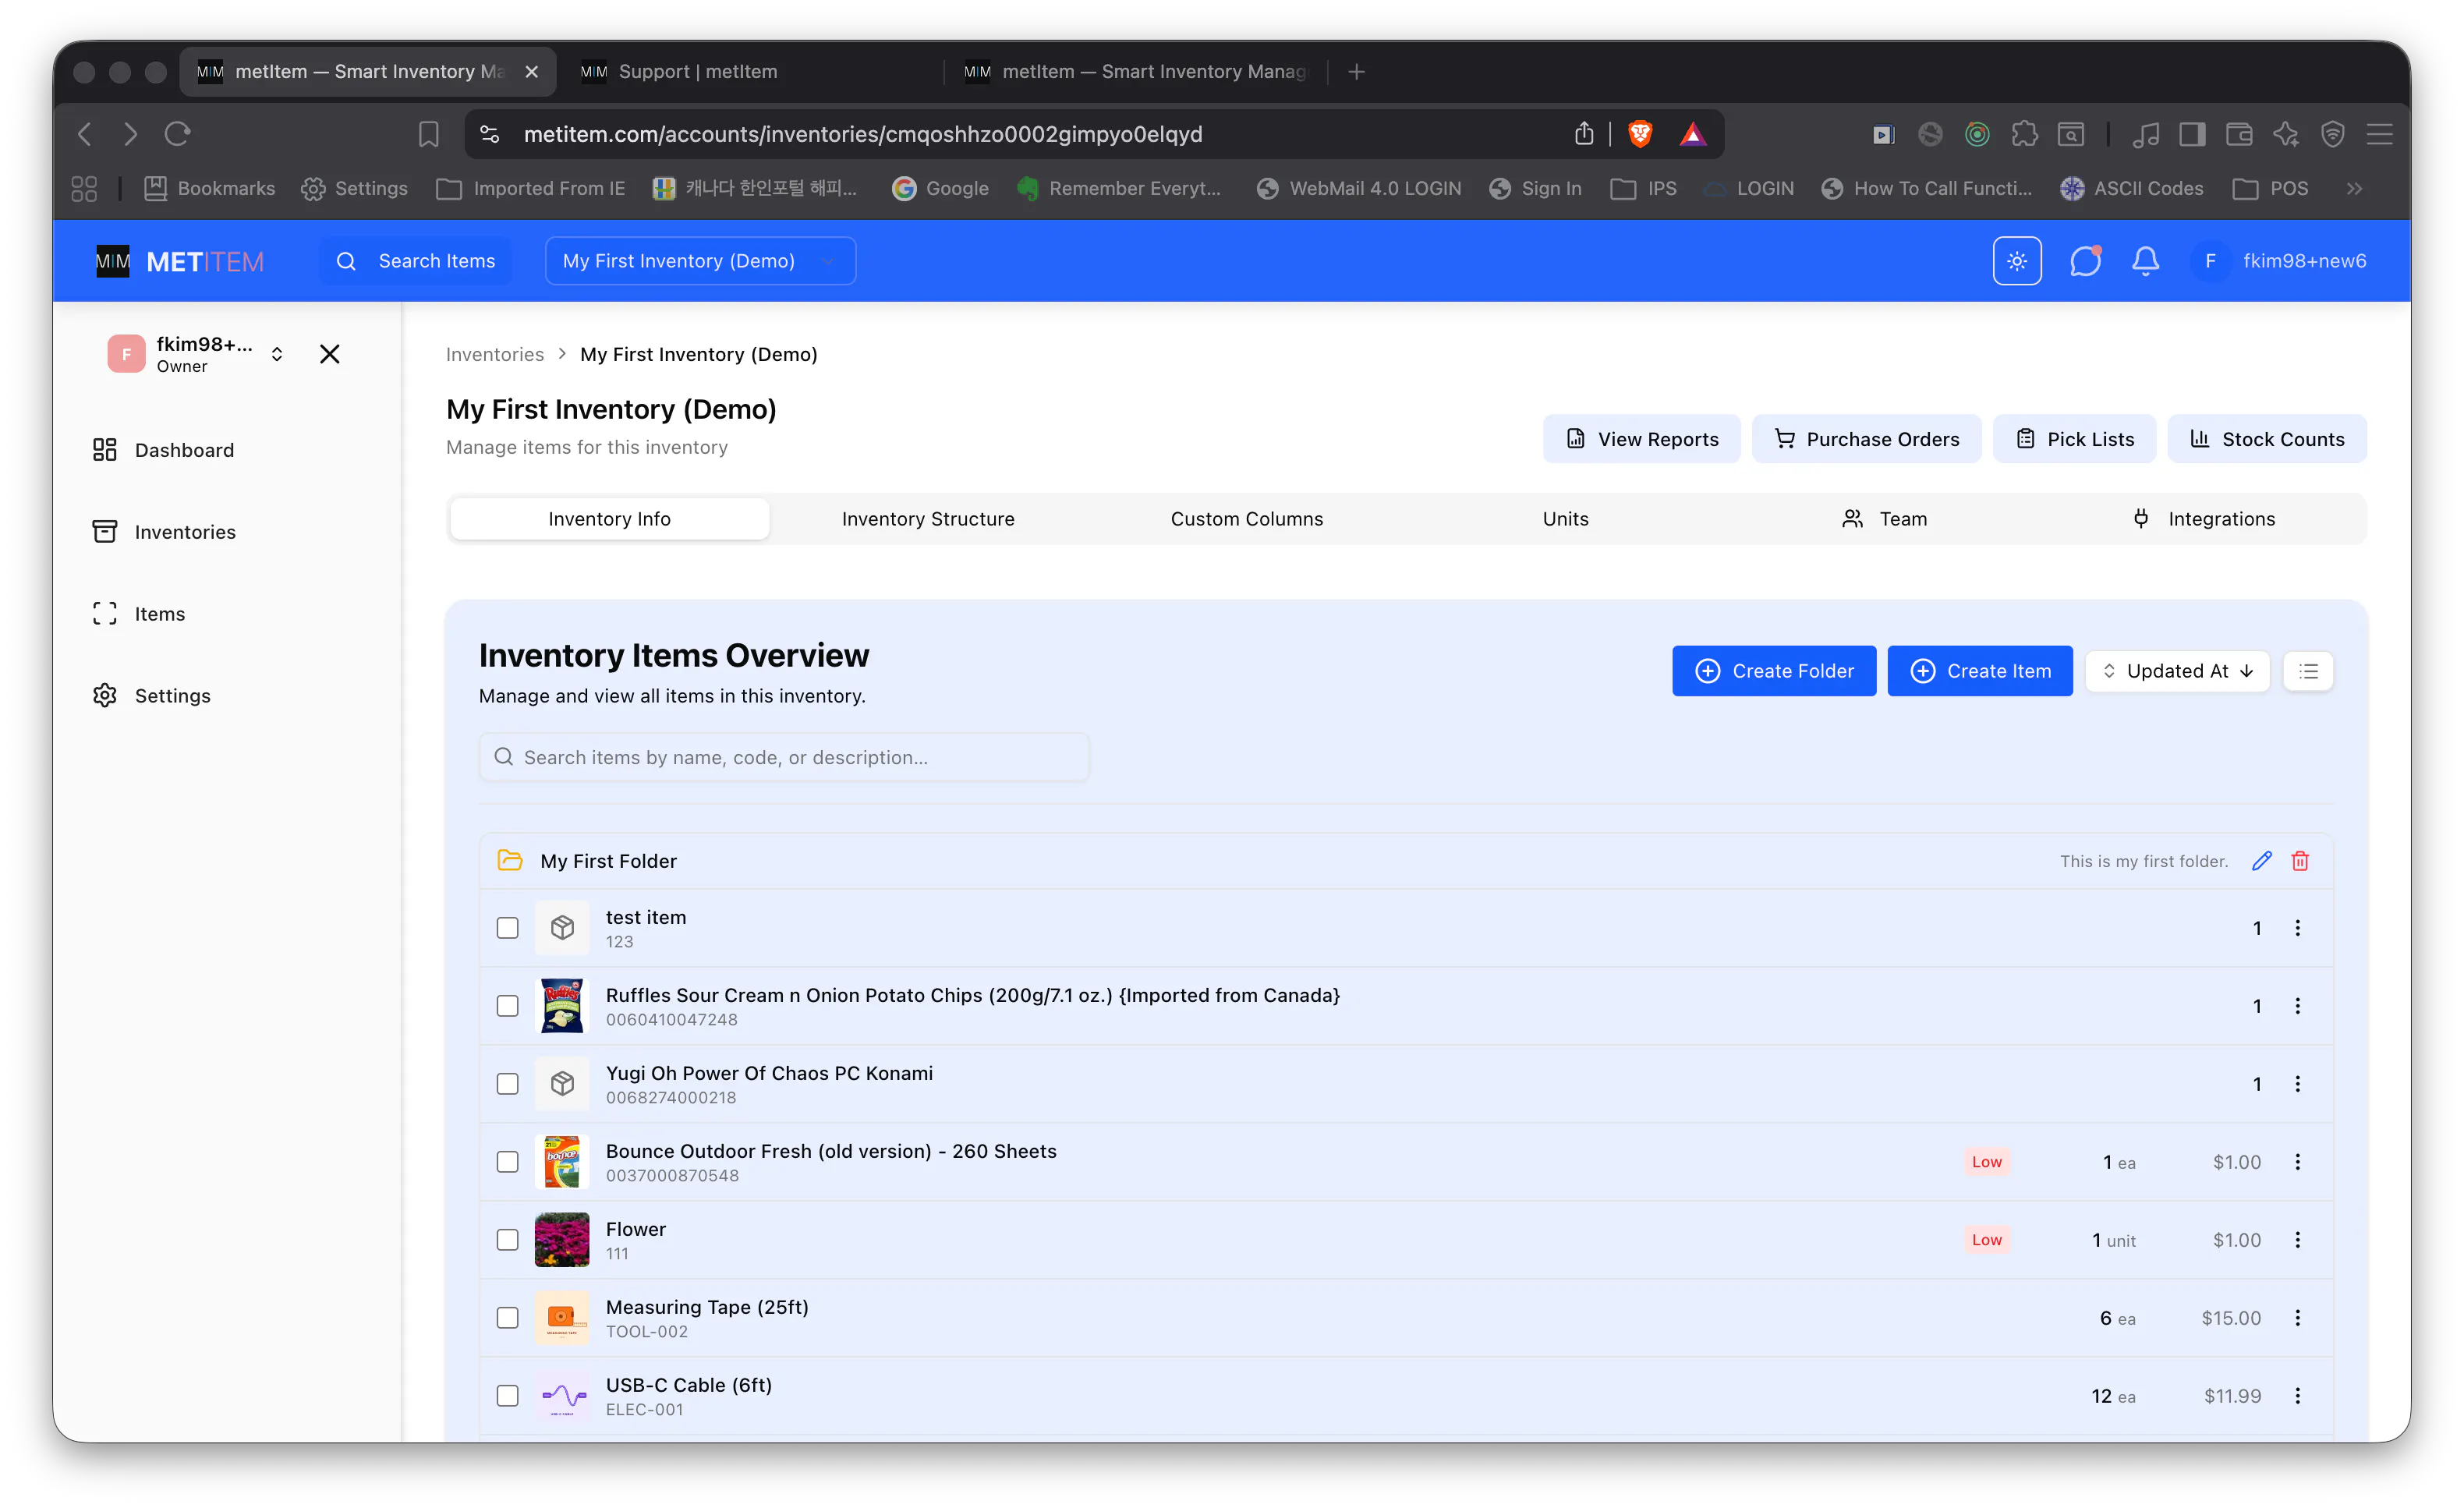The height and width of the screenshot is (1508, 2464).
Task: Switch to the Units tab
Action: [x=1565, y=519]
